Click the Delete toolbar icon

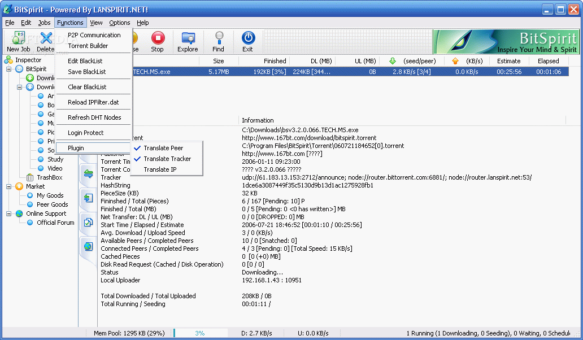coord(46,38)
